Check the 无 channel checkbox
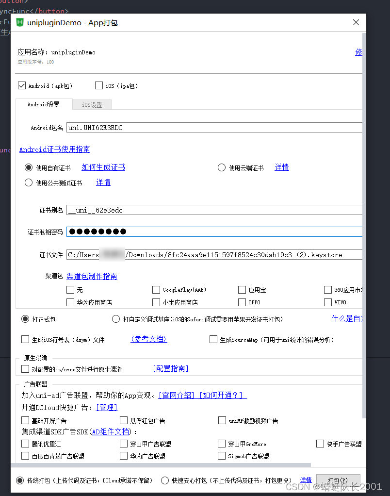 click(70, 290)
